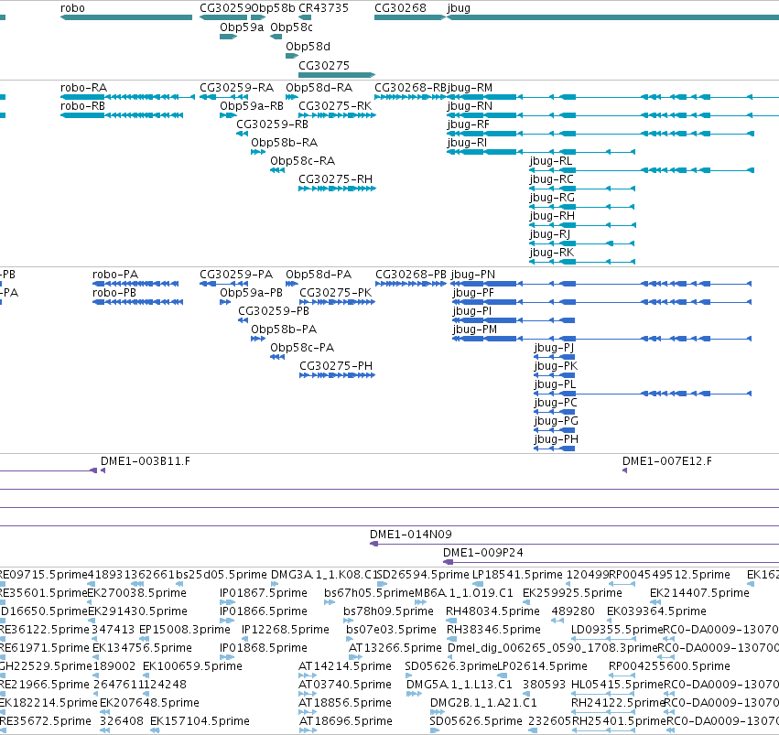Click the Obp58d-RA transcript label
This screenshot has width=779, height=735.
pyautogui.click(x=319, y=88)
